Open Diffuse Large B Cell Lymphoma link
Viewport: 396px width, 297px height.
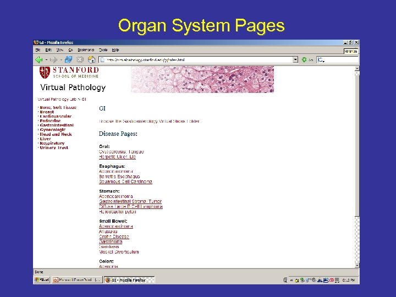131,207
